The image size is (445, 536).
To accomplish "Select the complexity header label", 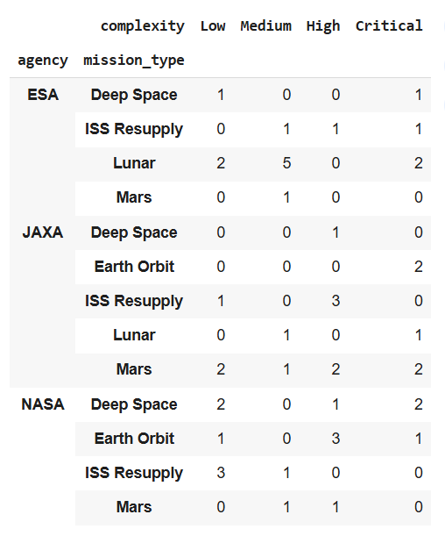I will [x=143, y=26].
